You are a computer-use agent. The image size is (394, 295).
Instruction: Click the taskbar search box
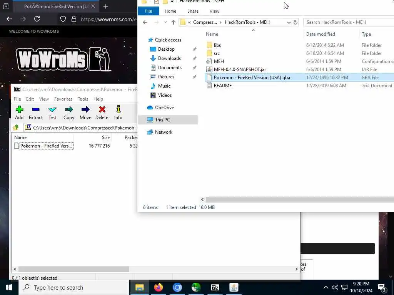(x=74, y=287)
